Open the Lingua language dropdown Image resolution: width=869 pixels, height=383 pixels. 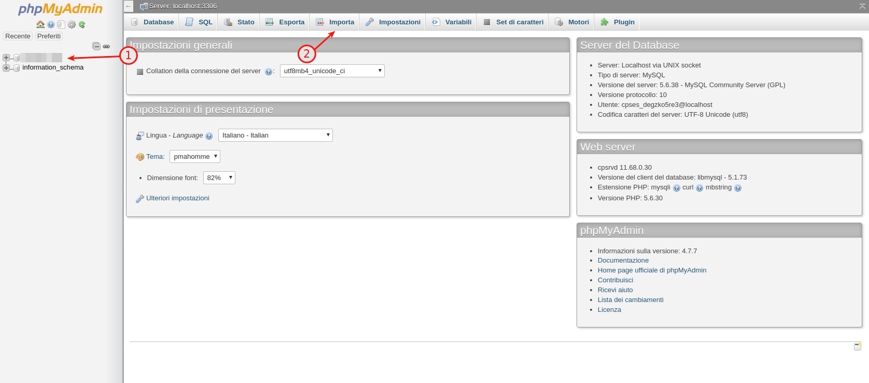(275, 135)
